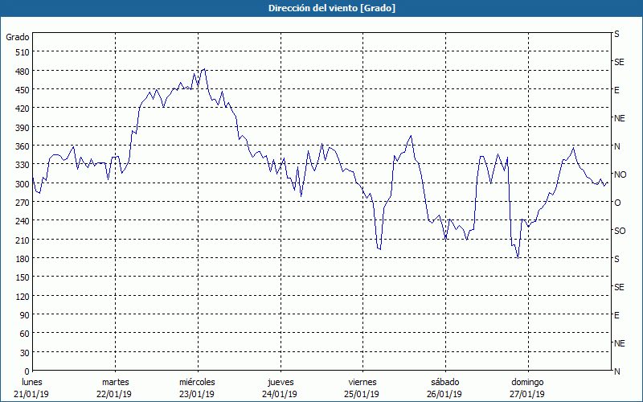643x402 pixels.
Task: Select the 'E' compass label level with 90
Action: pos(616,315)
